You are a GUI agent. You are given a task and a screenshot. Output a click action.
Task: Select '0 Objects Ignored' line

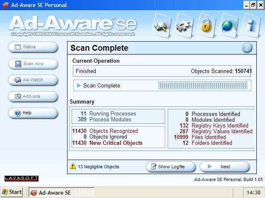(105, 137)
